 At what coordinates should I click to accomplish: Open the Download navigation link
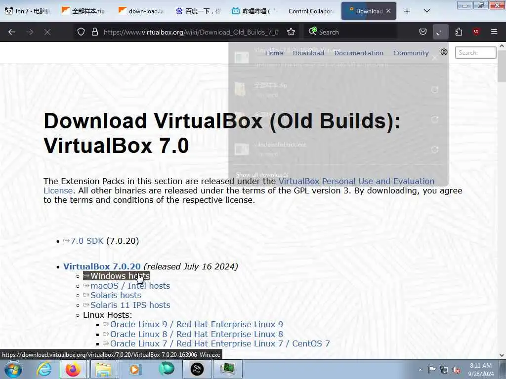coord(308,53)
